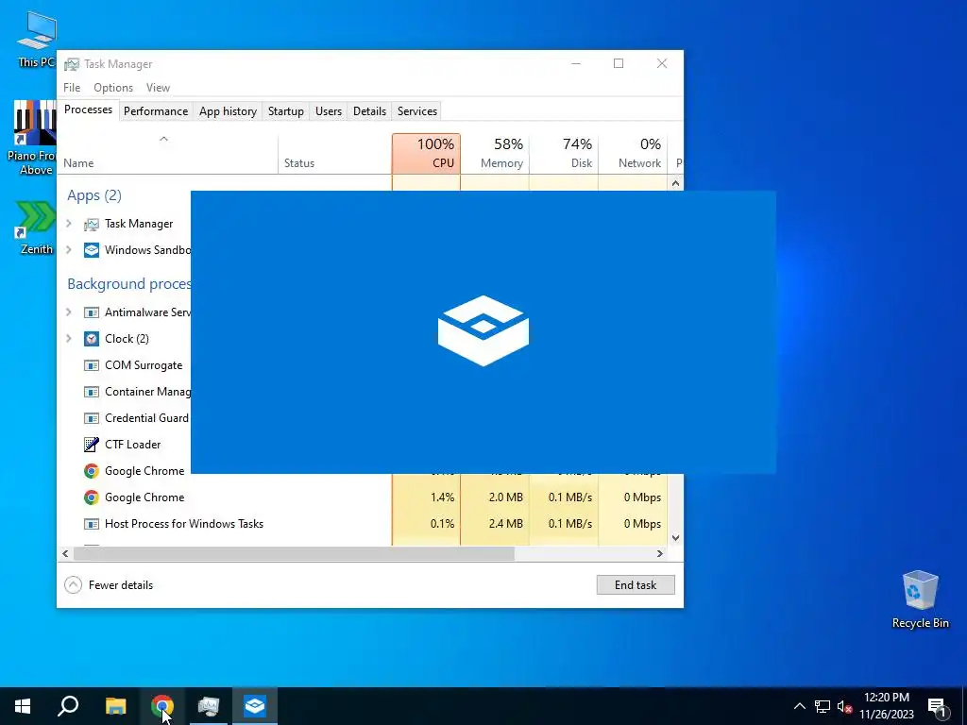
Task: Select Credential Guard process icon
Action: 92,418
